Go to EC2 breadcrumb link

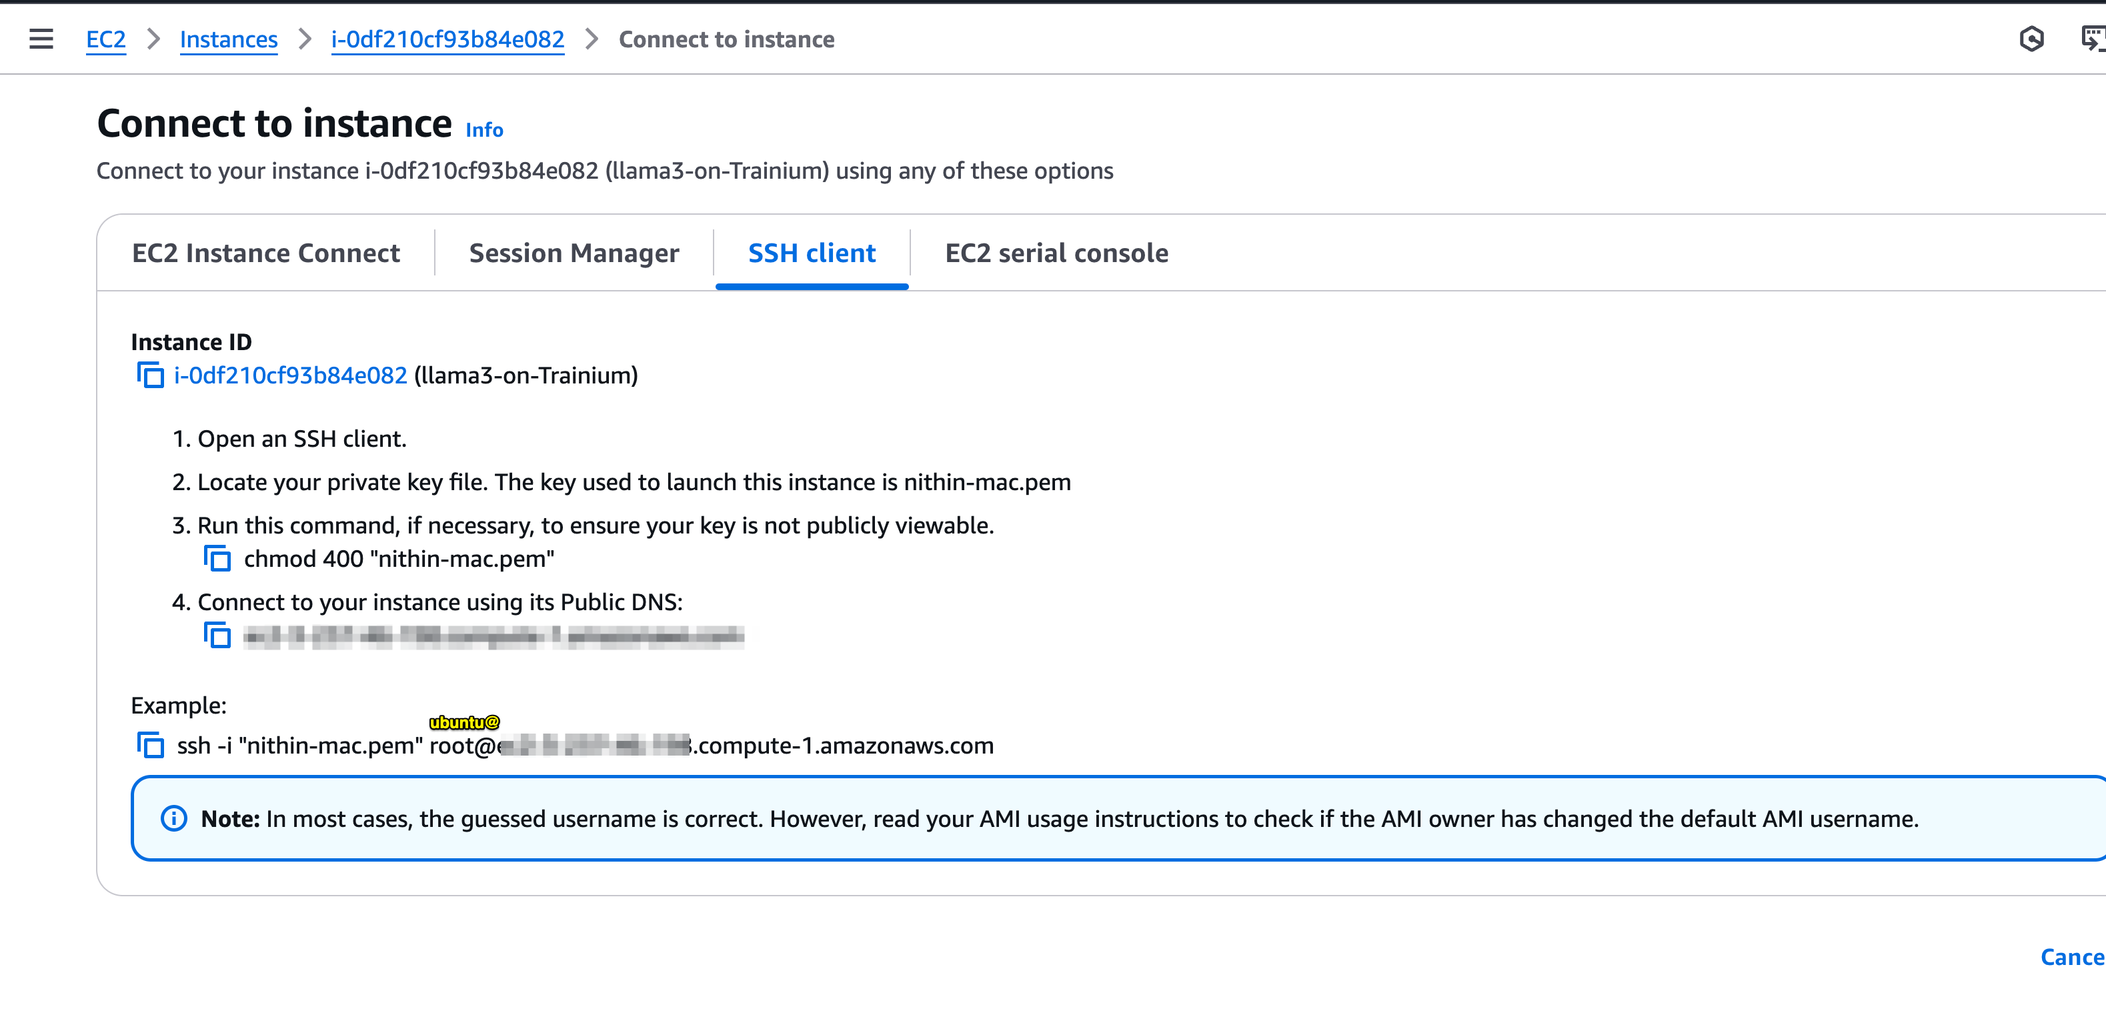tap(105, 39)
